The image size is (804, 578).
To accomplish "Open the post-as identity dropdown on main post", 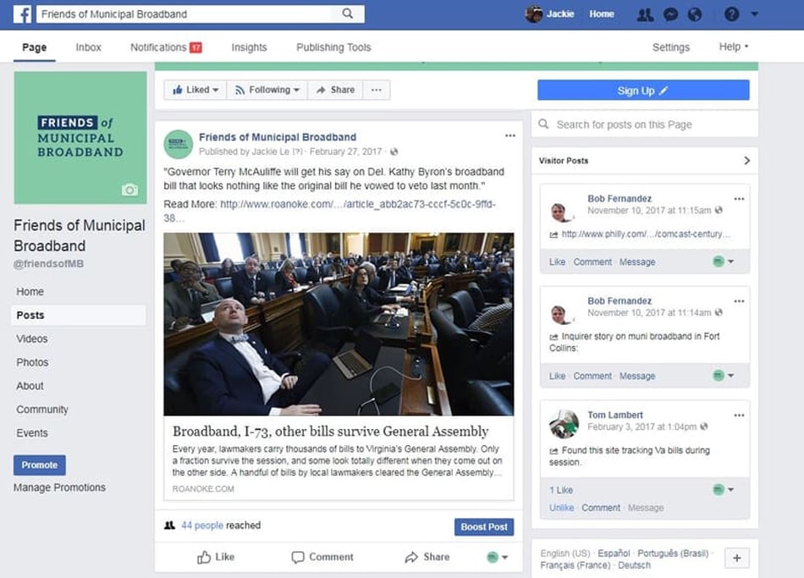I will (497, 557).
